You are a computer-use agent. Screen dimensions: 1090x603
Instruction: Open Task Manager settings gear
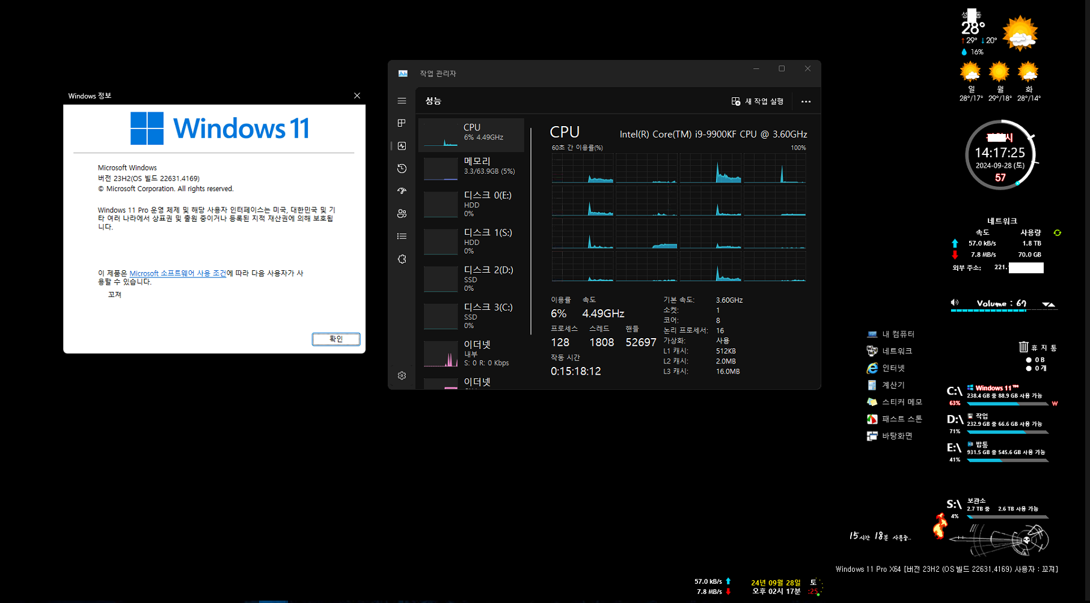point(402,375)
